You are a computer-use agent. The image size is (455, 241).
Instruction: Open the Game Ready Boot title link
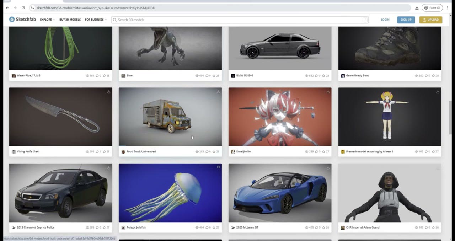click(358, 76)
